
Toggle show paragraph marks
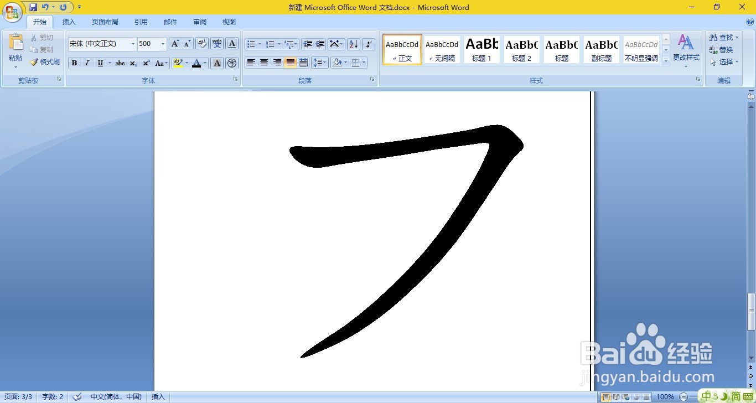coord(369,44)
